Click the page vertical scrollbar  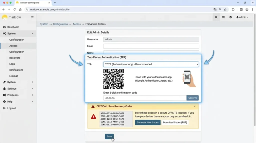(x=255, y=70)
